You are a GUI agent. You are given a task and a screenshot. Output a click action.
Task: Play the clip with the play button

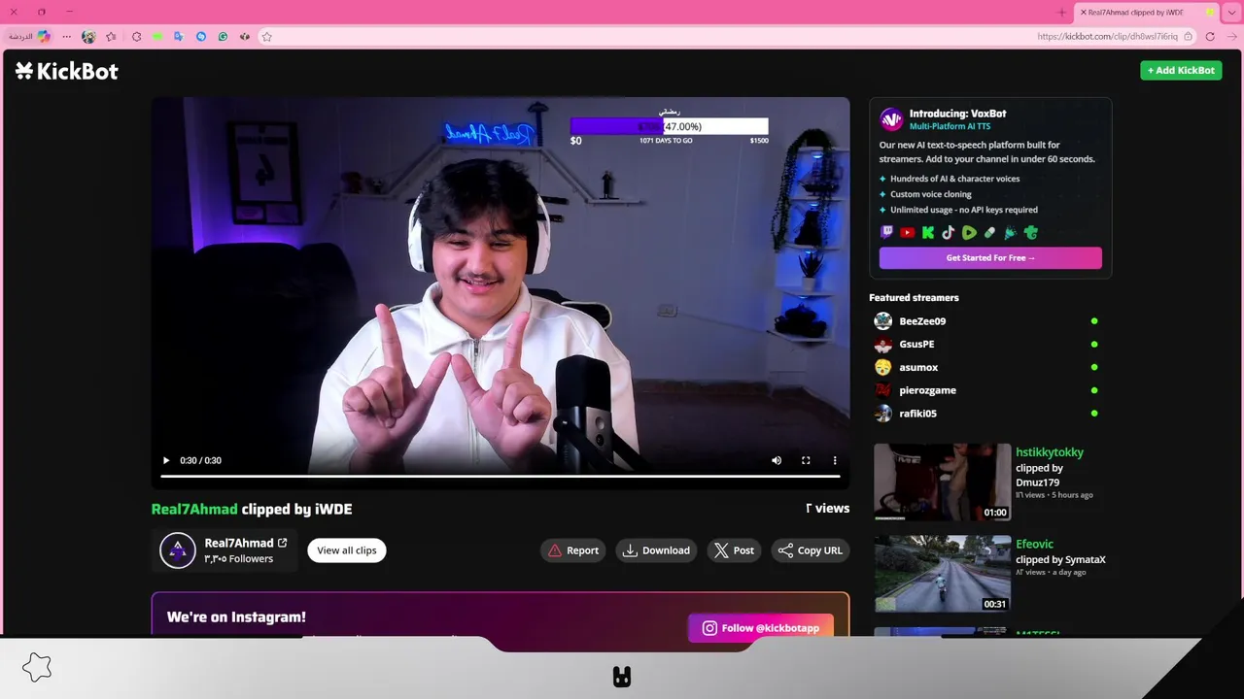point(166,460)
